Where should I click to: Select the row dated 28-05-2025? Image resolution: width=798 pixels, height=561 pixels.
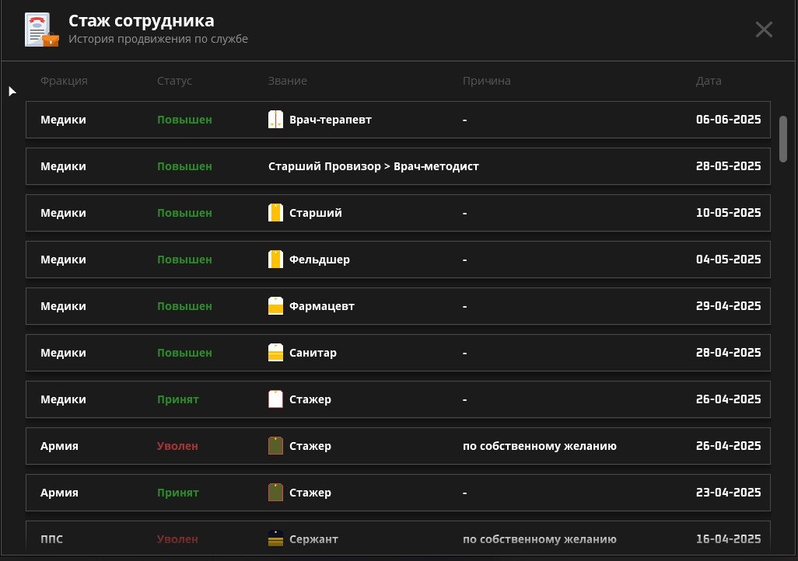397,166
